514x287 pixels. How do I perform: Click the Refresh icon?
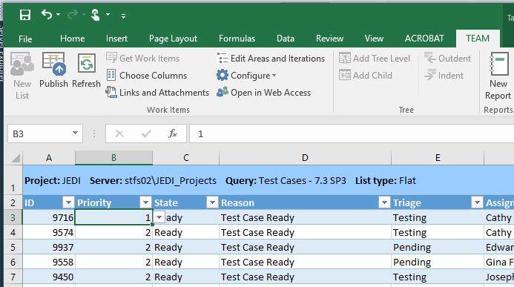tap(87, 63)
